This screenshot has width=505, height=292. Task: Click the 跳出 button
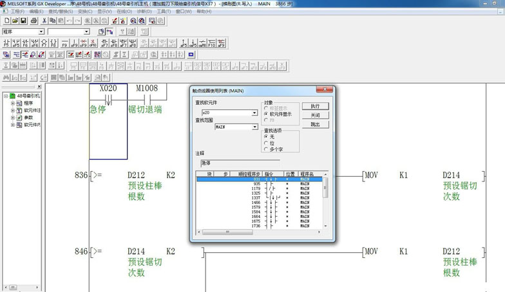coord(315,124)
